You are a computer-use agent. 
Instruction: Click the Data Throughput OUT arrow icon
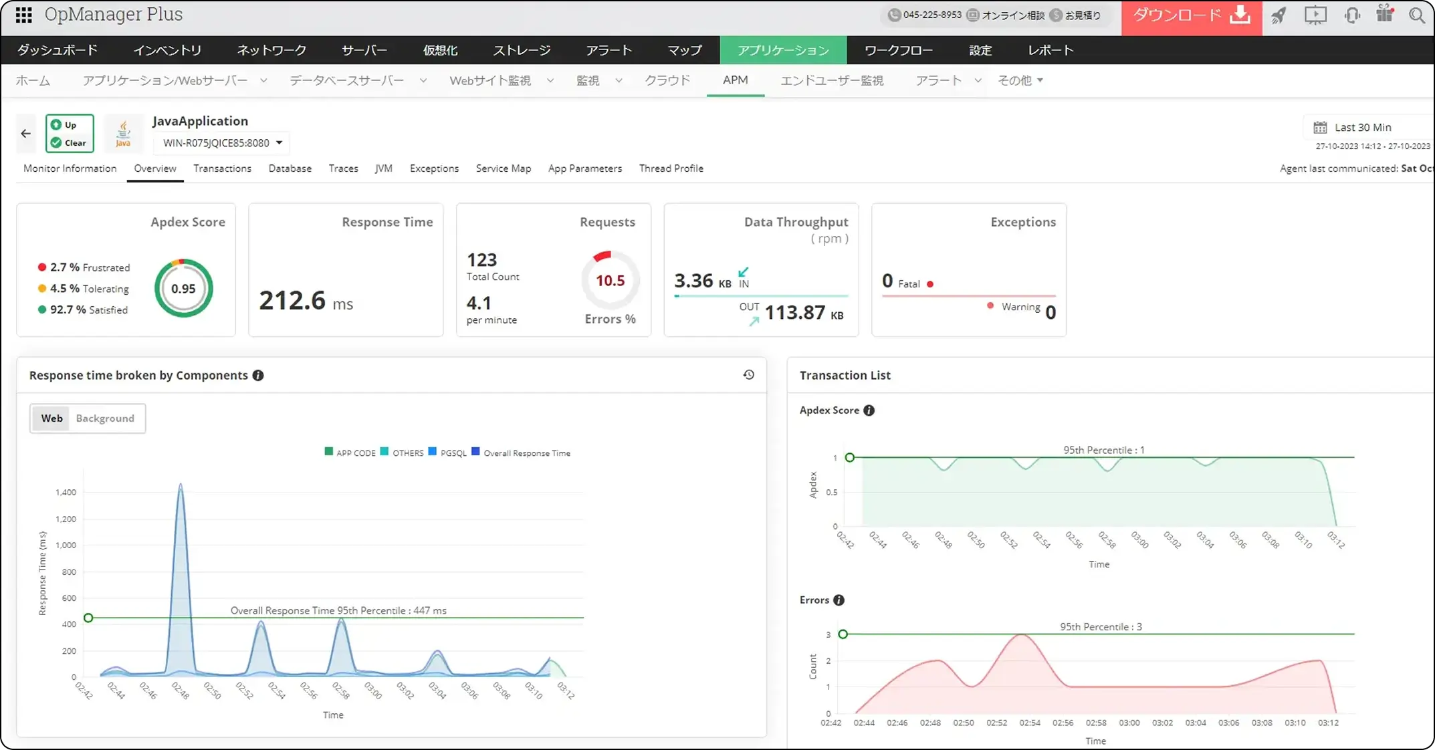click(x=754, y=321)
